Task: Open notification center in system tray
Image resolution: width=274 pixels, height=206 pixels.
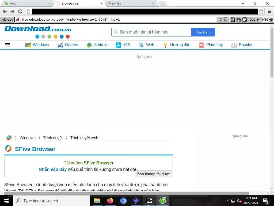Action: [266, 201]
